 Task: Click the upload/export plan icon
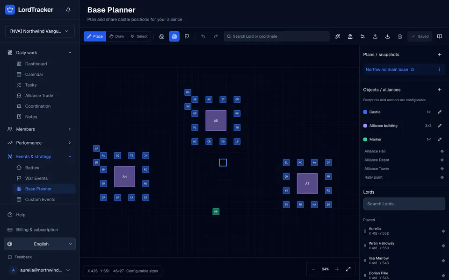point(375,36)
